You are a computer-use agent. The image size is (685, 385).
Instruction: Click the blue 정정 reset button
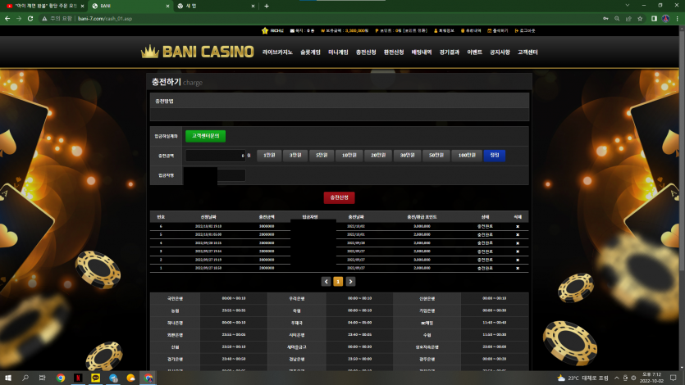pyautogui.click(x=495, y=156)
